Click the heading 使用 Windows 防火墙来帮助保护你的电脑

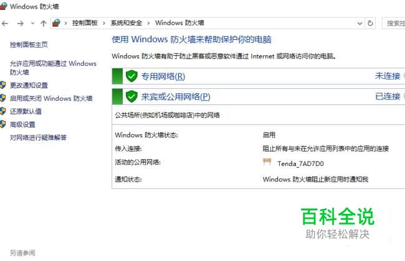pos(191,39)
